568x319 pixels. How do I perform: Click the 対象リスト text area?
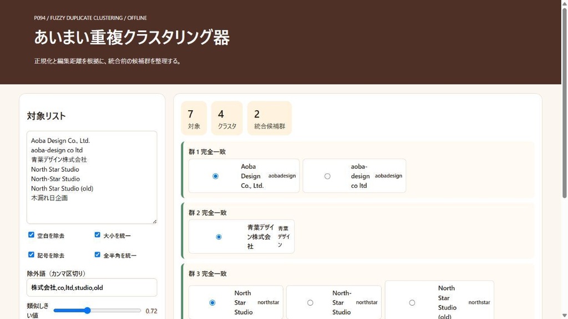[92, 177]
